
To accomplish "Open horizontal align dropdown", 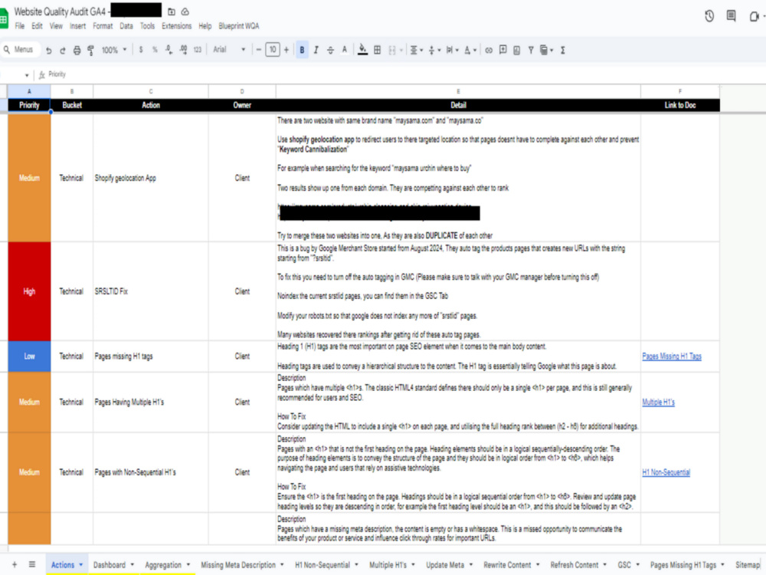I will tap(416, 50).
